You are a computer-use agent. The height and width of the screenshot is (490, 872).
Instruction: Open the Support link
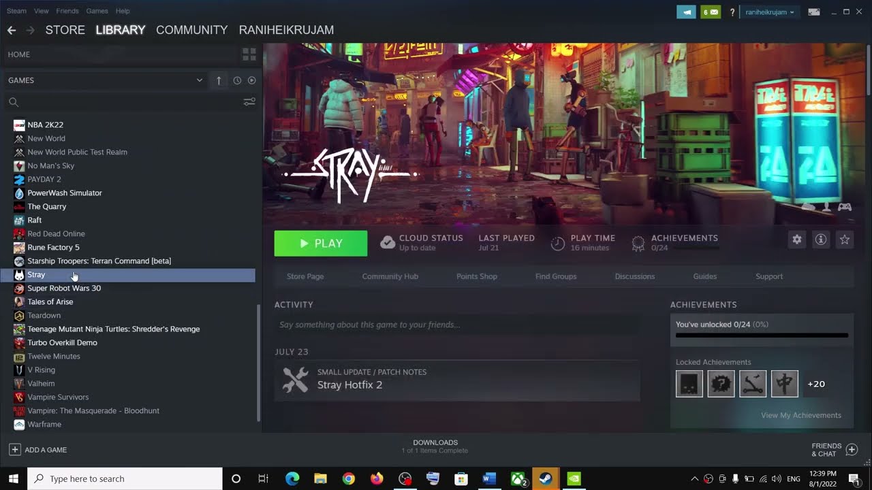(x=769, y=276)
